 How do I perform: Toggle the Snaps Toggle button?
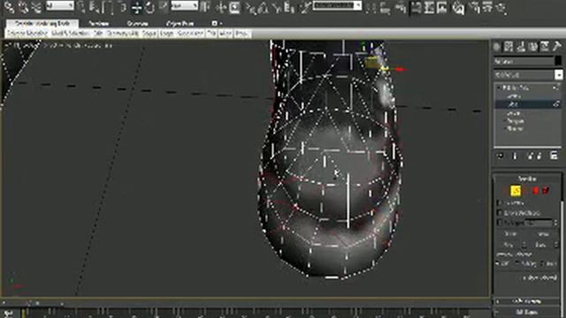tap(251, 7)
